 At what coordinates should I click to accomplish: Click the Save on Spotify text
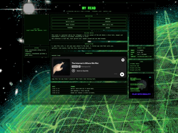(82, 71)
